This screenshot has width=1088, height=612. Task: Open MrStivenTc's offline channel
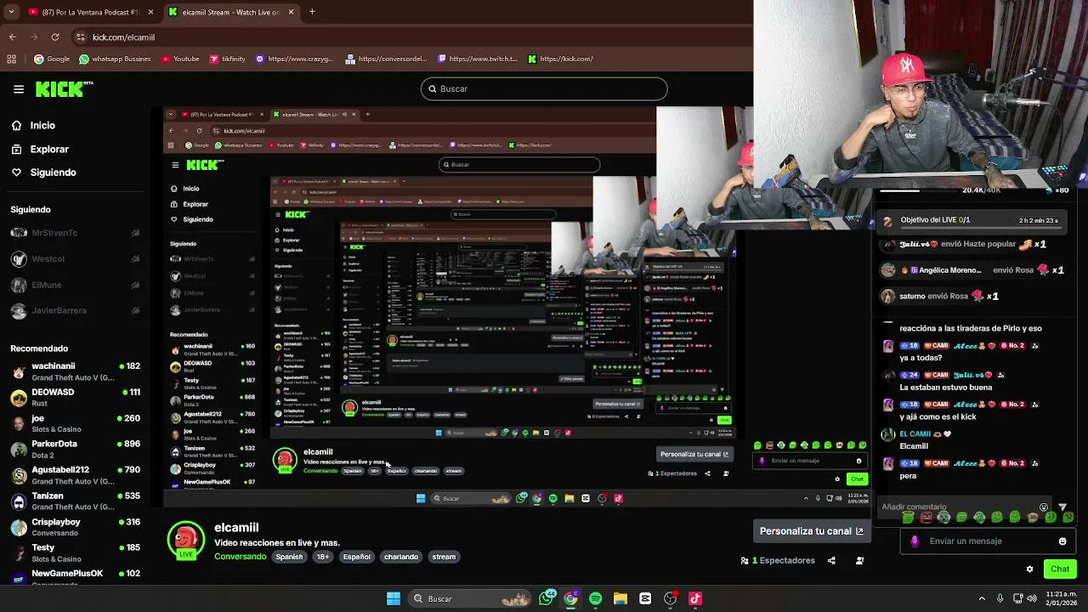click(75, 233)
